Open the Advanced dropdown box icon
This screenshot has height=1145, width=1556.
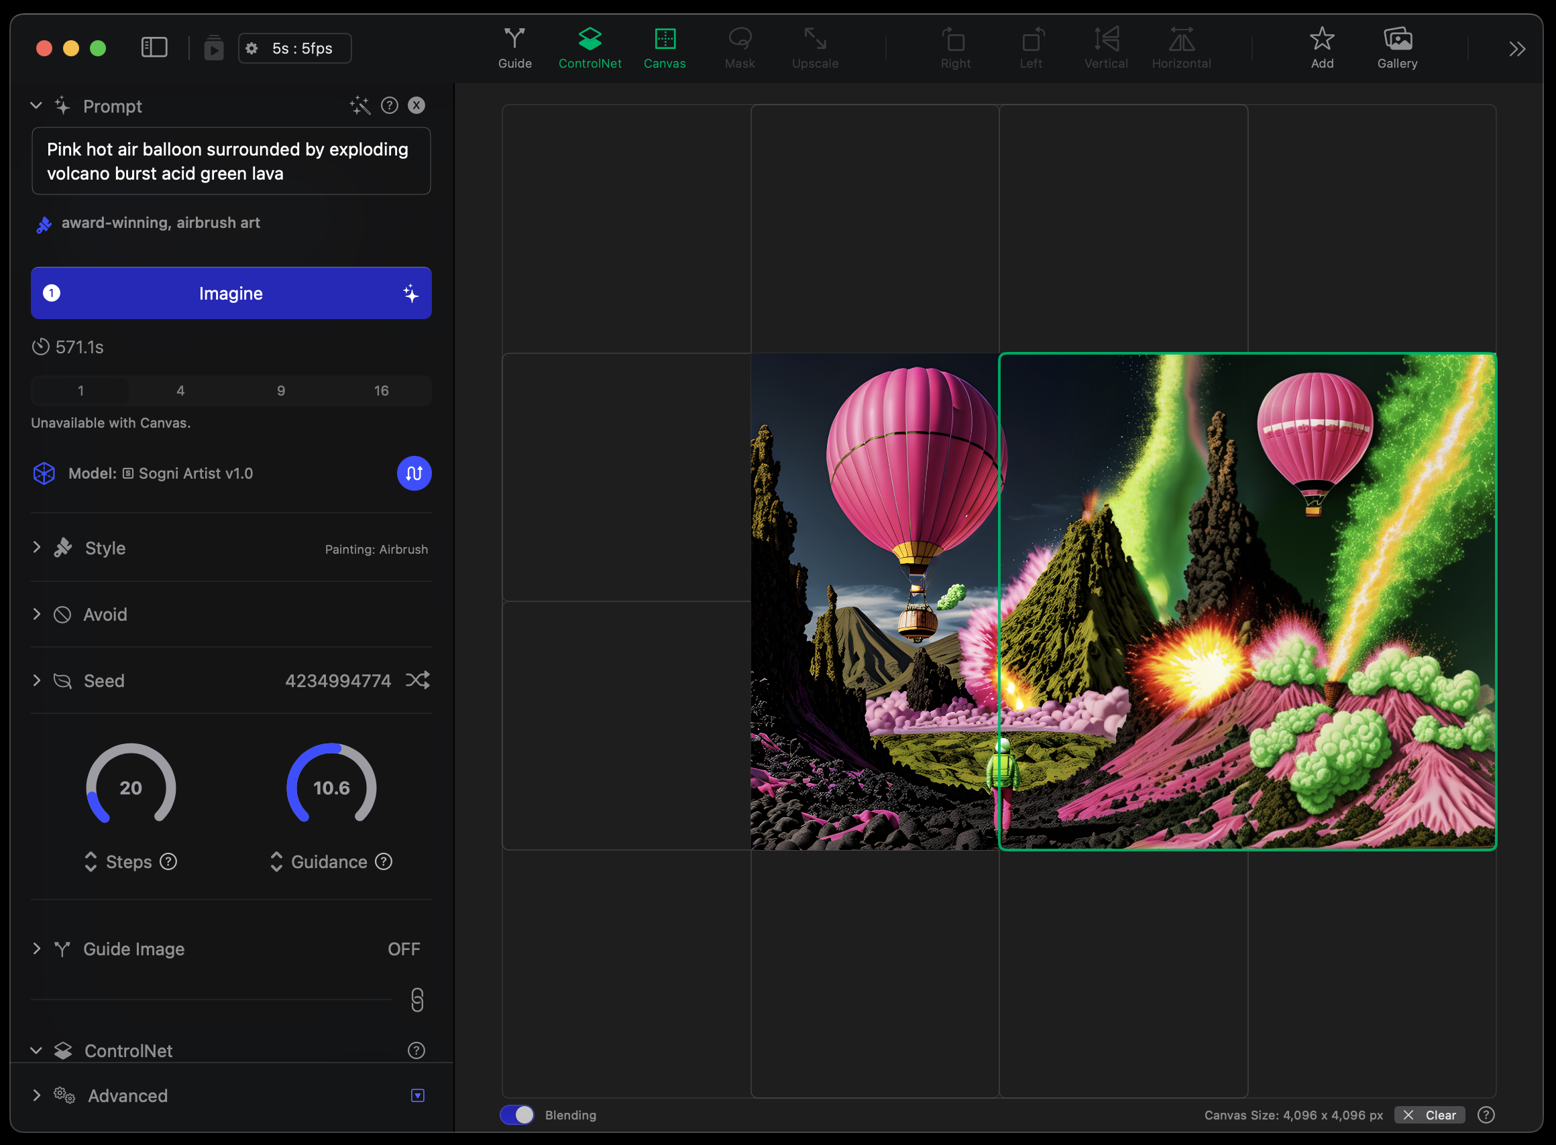(x=417, y=1095)
